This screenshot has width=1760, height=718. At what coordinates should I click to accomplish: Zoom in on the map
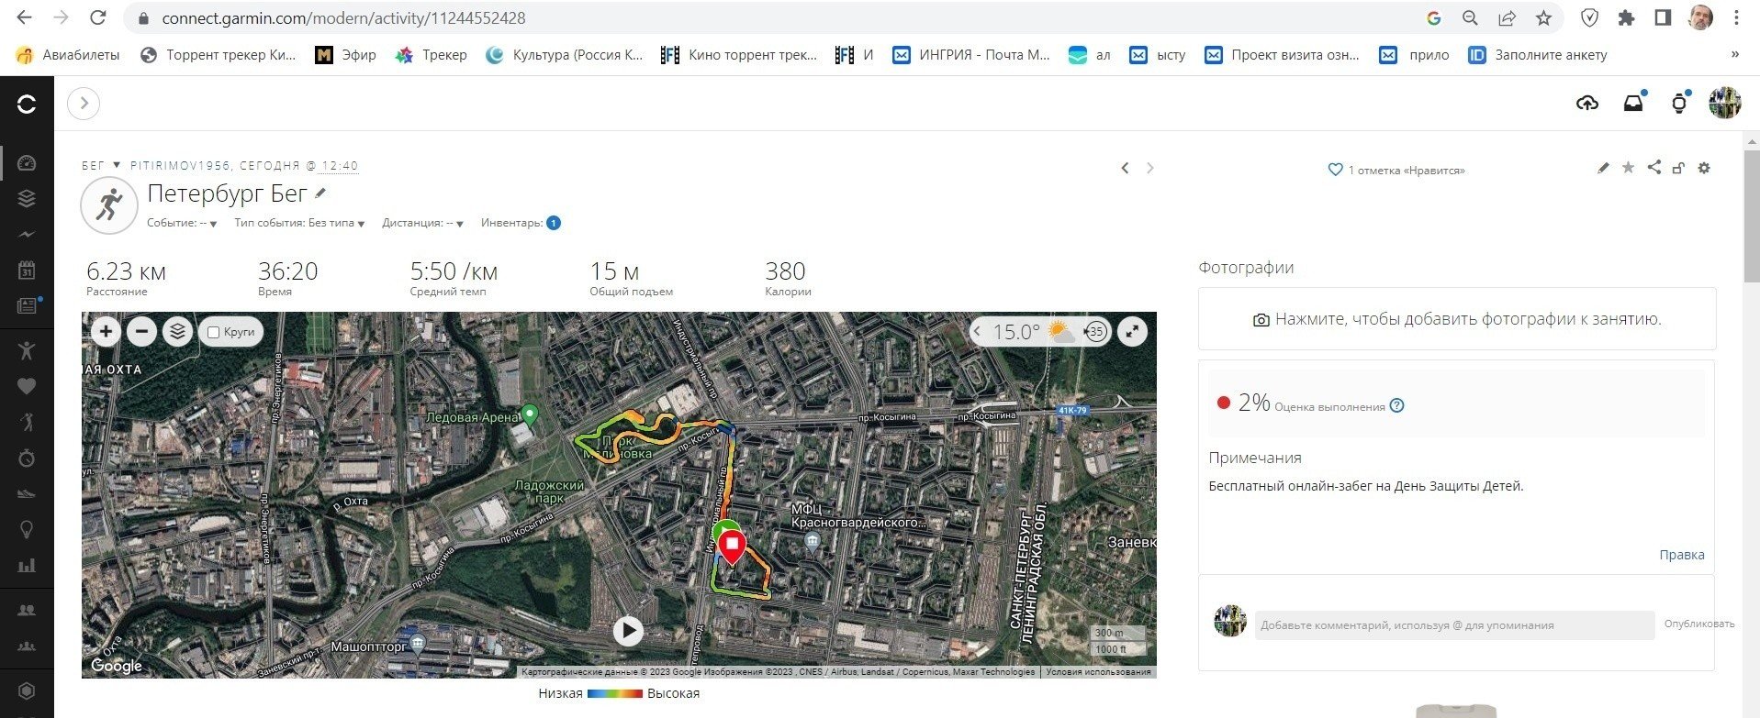coord(106,331)
